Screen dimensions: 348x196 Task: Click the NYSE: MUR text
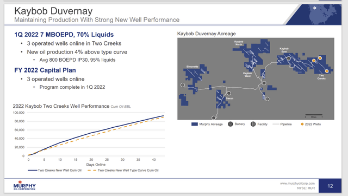coord(306,188)
